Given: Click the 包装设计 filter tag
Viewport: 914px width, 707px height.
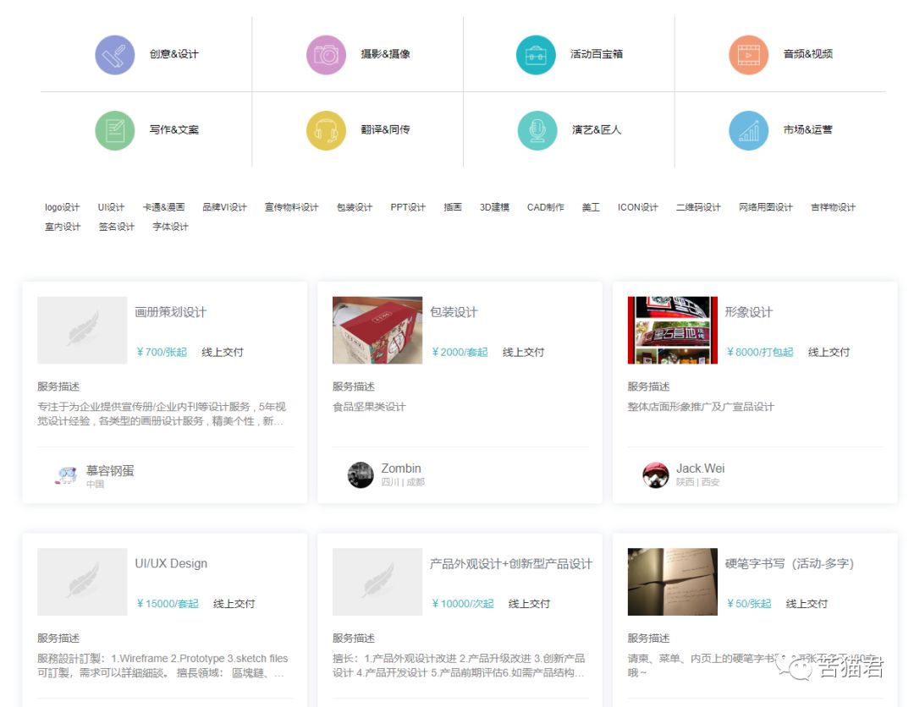Looking at the screenshot, I should (359, 206).
